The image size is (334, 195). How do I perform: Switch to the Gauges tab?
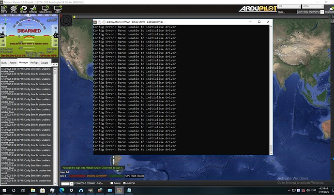[45, 63]
